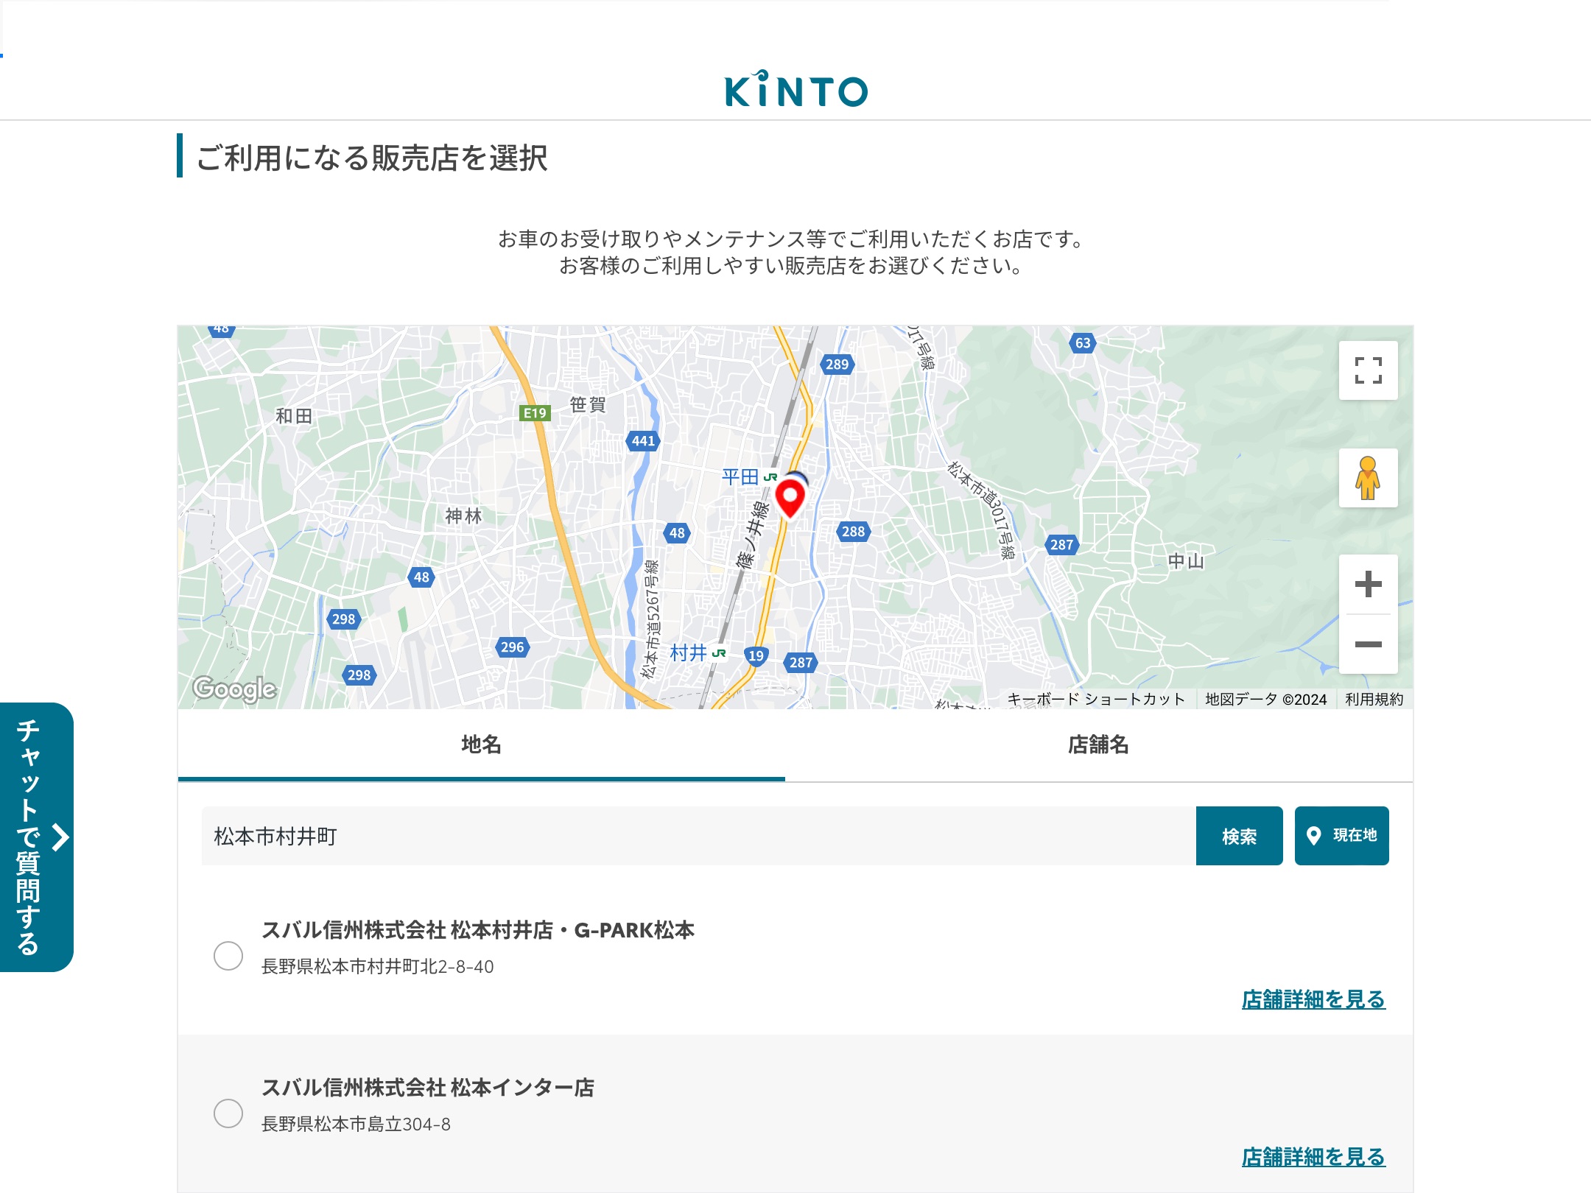Screen dimensions: 1591x1193
Task: Click the red location pin marker
Action: coord(790,497)
